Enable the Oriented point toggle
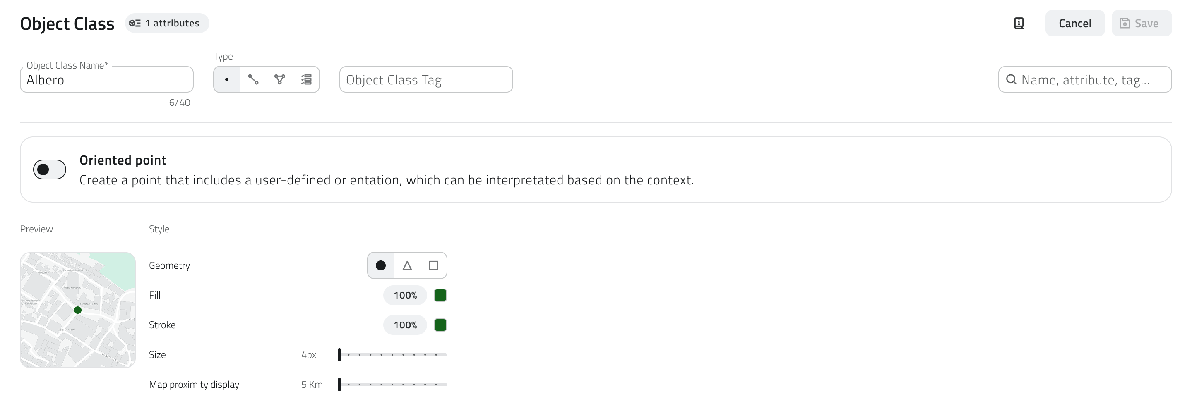Image resolution: width=1192 pixels, height=418 pixels. 50,169
